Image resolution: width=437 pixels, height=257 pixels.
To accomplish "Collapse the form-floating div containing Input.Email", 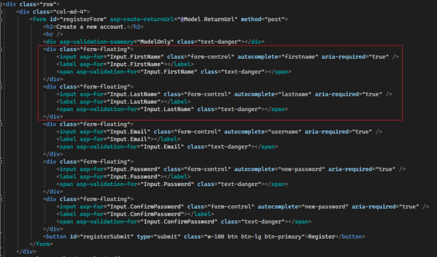I will 1,124.
